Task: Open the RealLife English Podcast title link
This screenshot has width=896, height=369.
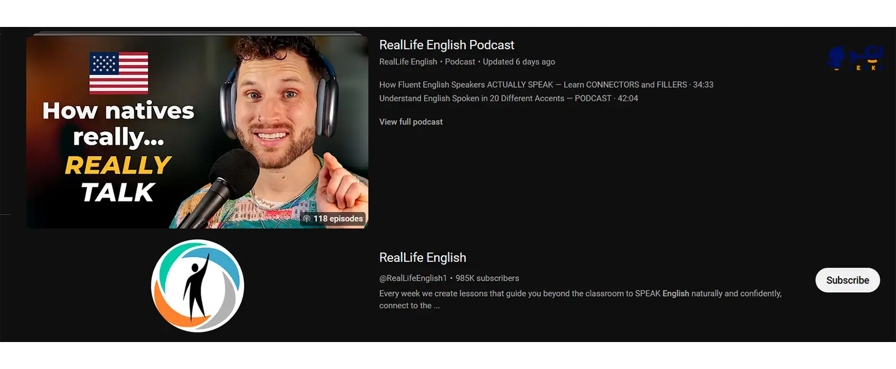Action: point(447,45)
